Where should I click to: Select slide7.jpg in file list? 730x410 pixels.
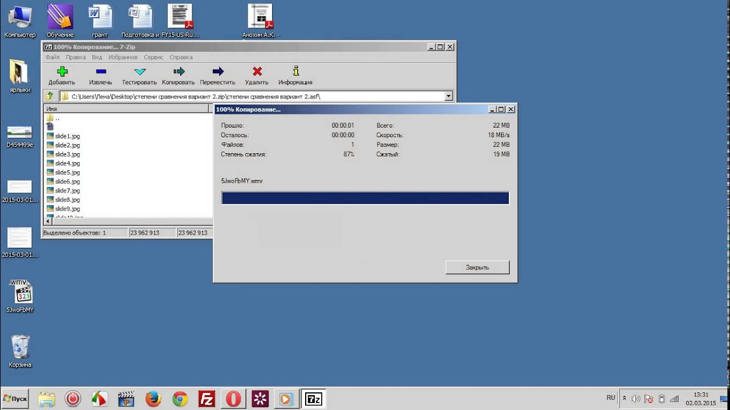pos(63,191)
